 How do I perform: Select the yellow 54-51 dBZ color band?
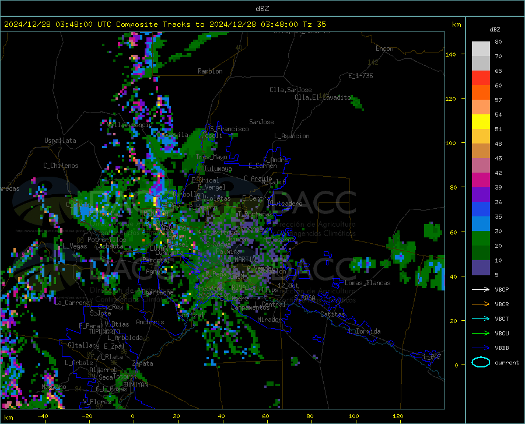481,122
